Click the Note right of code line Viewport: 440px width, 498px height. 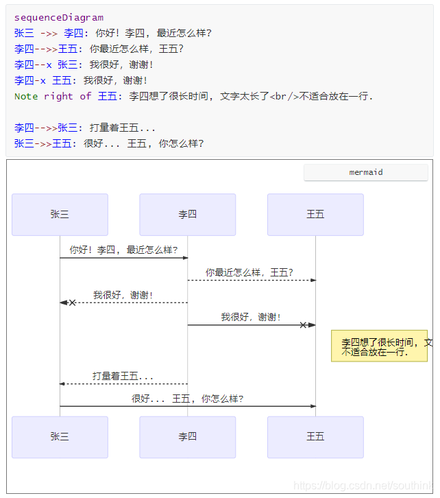tap(193, 96)
